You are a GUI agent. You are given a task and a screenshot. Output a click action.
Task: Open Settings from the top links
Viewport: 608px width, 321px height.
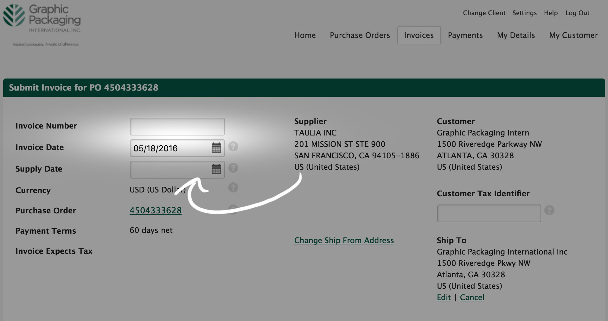(525, 13)
